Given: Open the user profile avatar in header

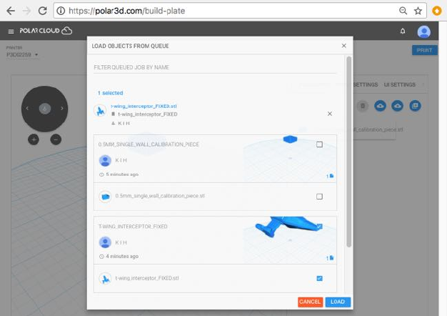Looking at the screenshot, I should (x=424, y=31).
